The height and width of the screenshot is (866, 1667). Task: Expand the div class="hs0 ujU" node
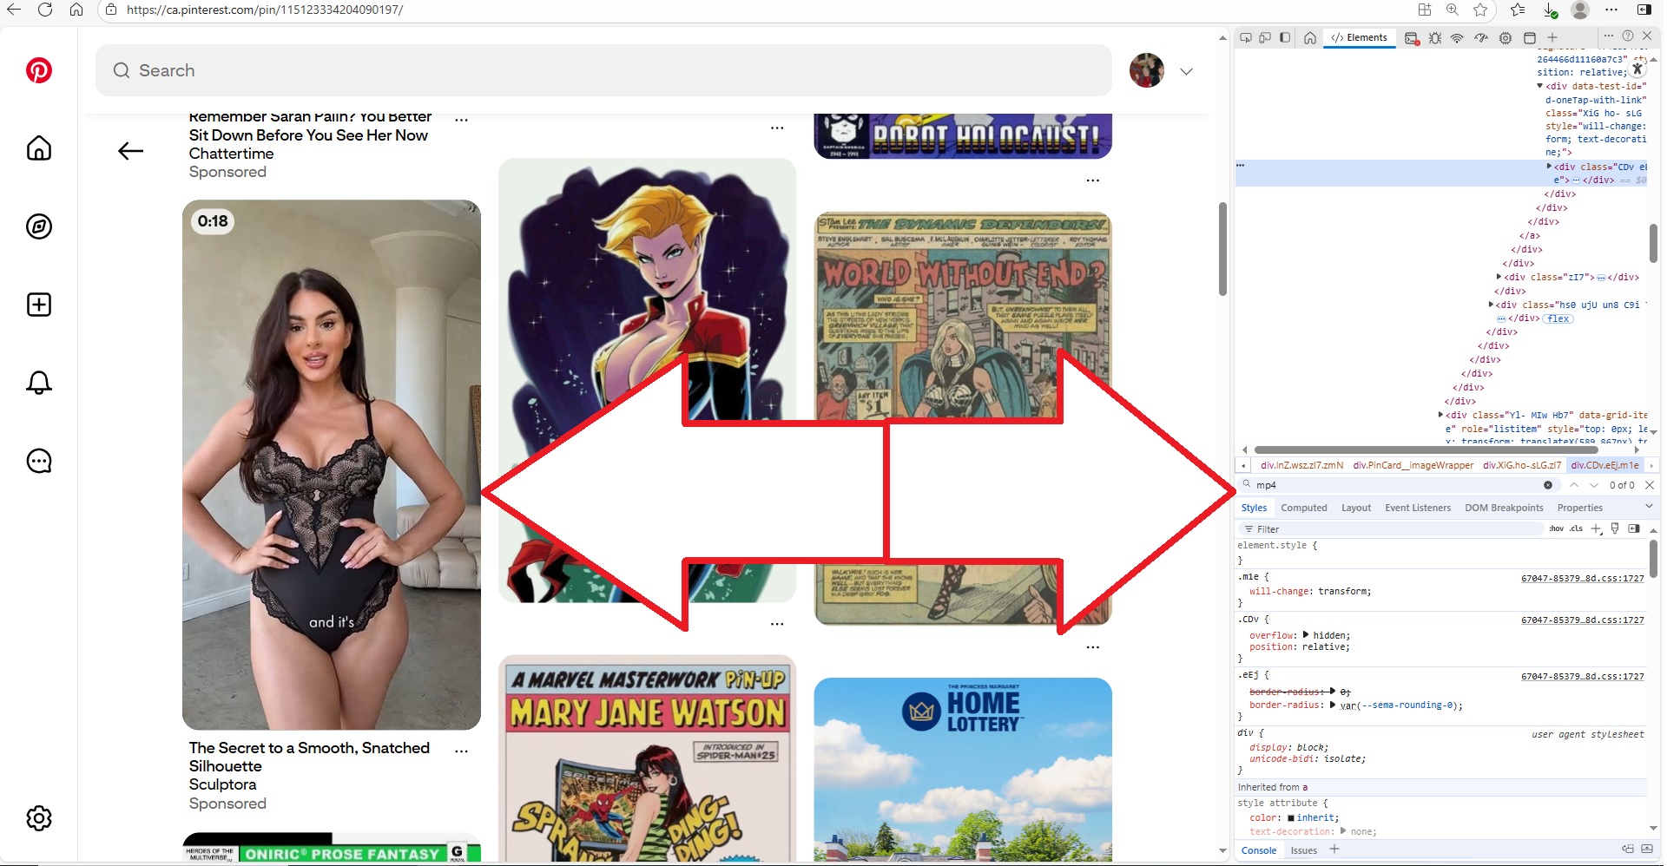(1492, 305)
